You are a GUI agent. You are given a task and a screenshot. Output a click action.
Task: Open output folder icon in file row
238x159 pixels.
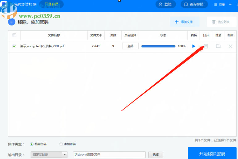[x=218, y=46]
